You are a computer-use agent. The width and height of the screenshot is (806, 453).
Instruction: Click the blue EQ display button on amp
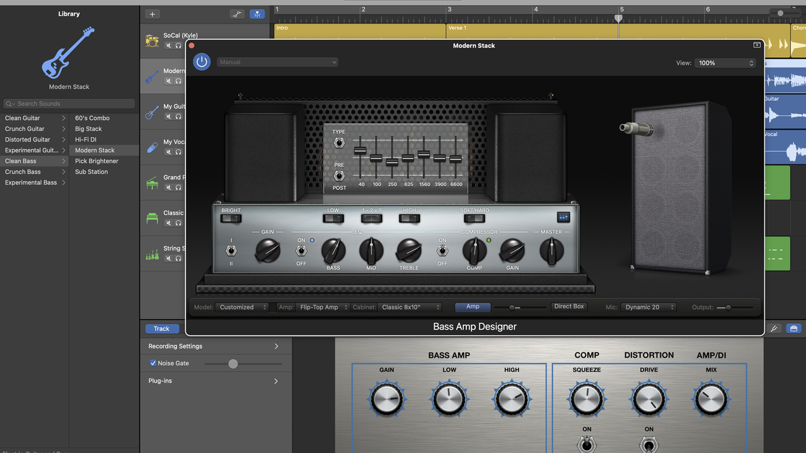pyautogui.click(x=563, y=217)
